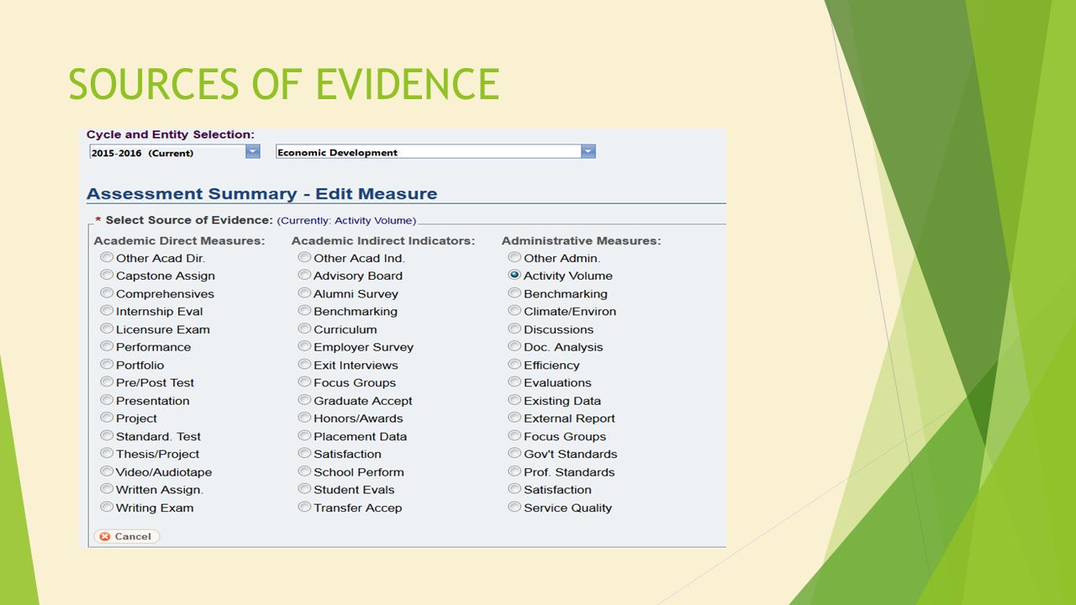Pick Focus Groups under Academic Indirect Indicators
This screenshot has width=1076, height=605.
[304, 382]
